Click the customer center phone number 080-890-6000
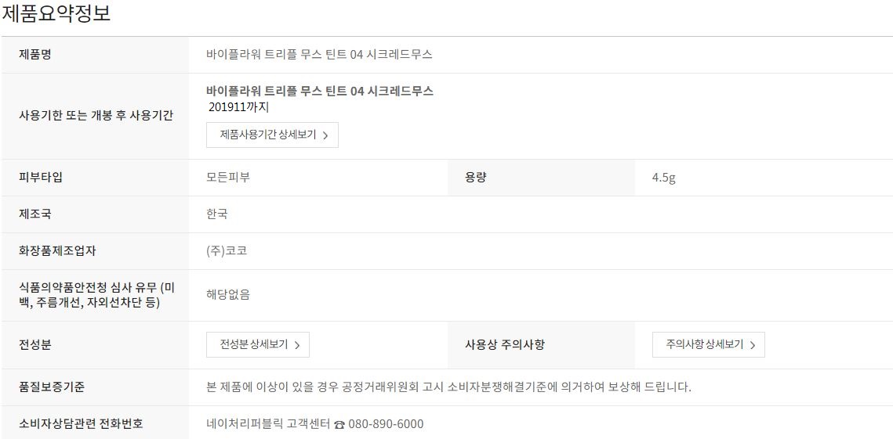893x439 pixels. click(x=387, y=424)
